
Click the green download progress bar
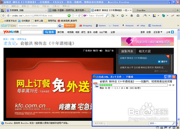[134, 85]
